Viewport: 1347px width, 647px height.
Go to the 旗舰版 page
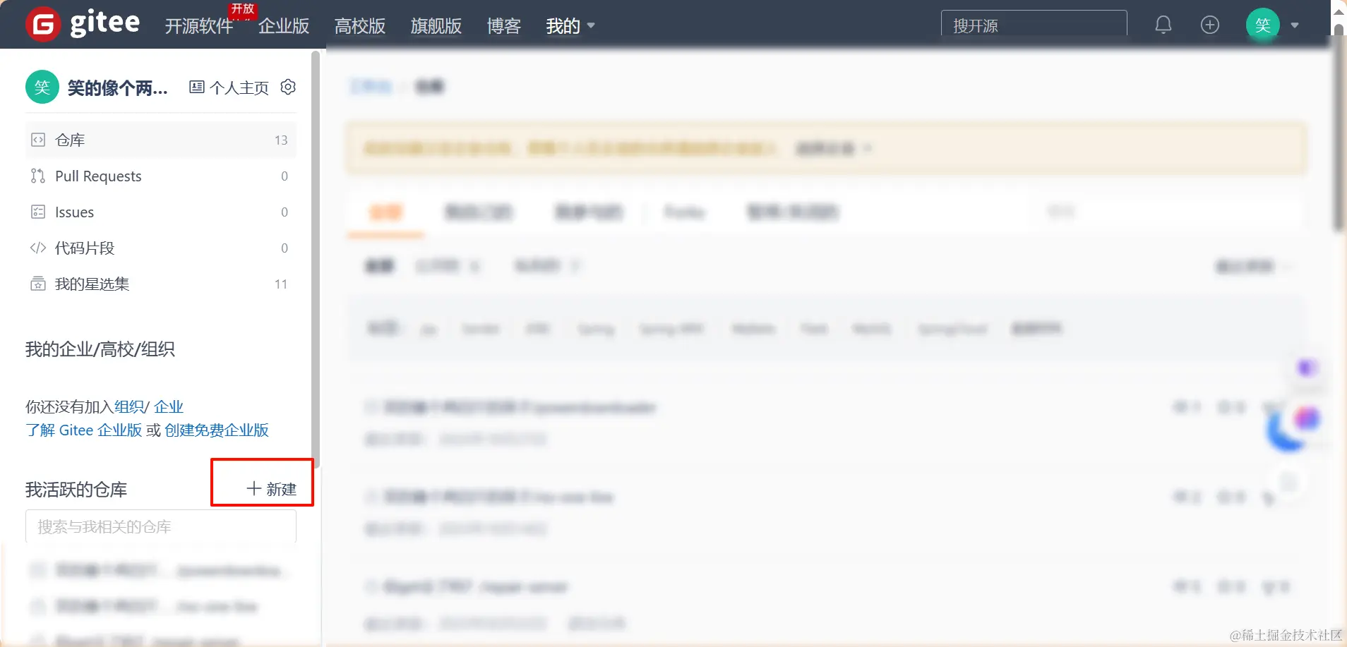(436, 26)
